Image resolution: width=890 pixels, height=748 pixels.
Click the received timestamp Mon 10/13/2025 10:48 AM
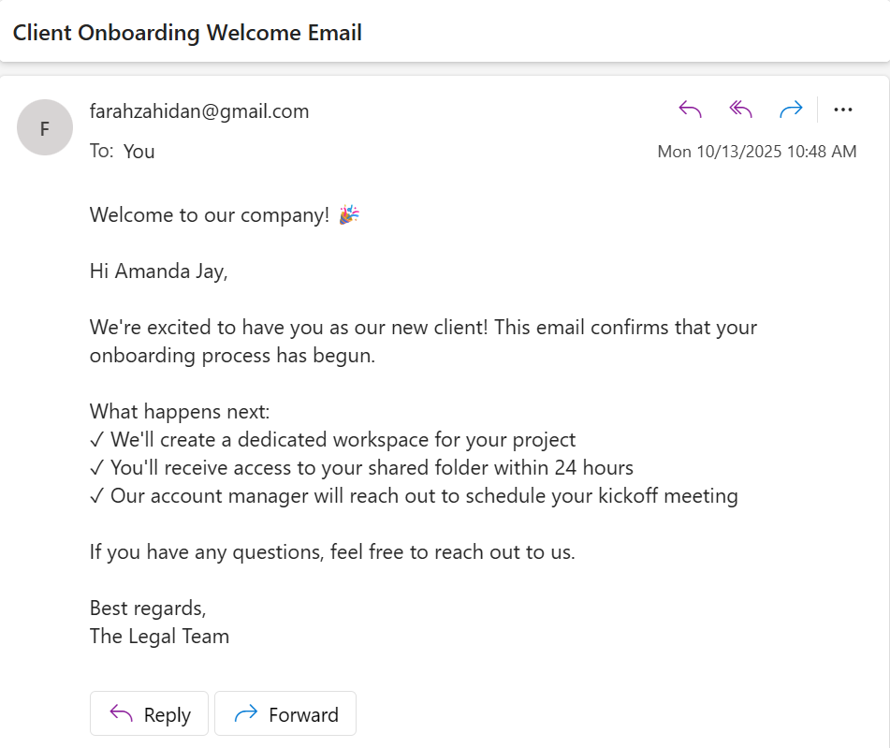tap(756, 152)
